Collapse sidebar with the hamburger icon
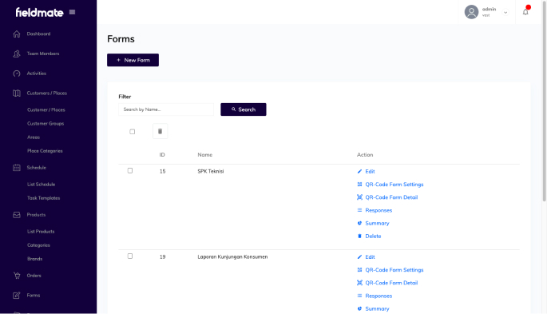The height and width of the screenshot is (314, 547). click(72, 12)
